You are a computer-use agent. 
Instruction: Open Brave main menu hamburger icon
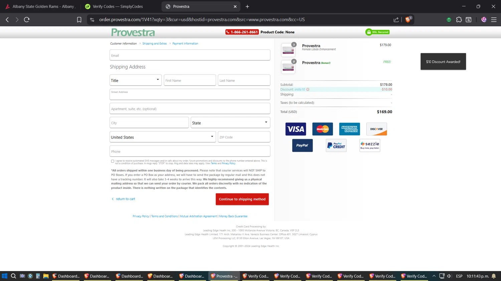pyautogui.click(x=494, y=20)
